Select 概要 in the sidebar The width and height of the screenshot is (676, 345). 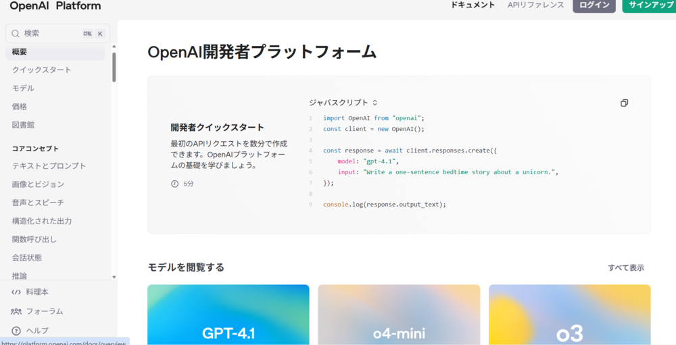(55, 52)
